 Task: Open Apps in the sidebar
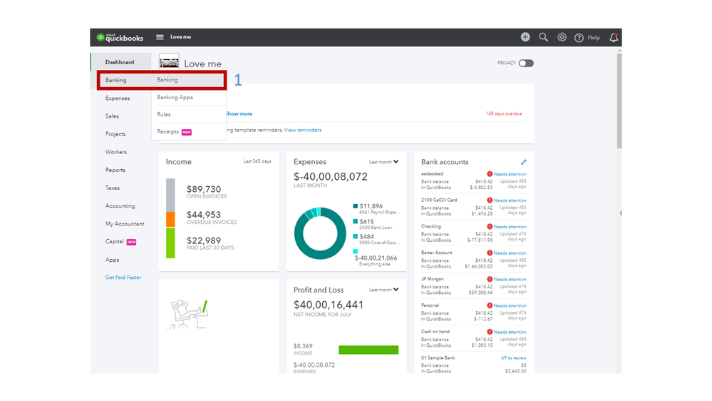(x=112, y=260)
